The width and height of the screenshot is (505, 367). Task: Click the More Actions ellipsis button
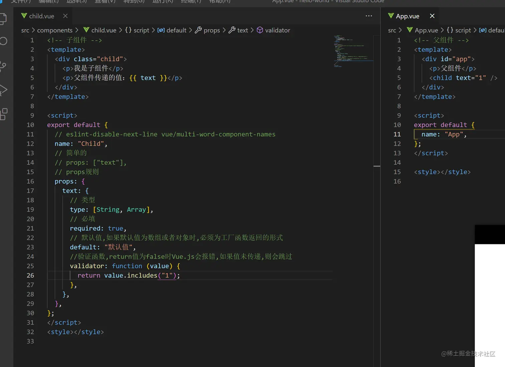click(369, 16)
